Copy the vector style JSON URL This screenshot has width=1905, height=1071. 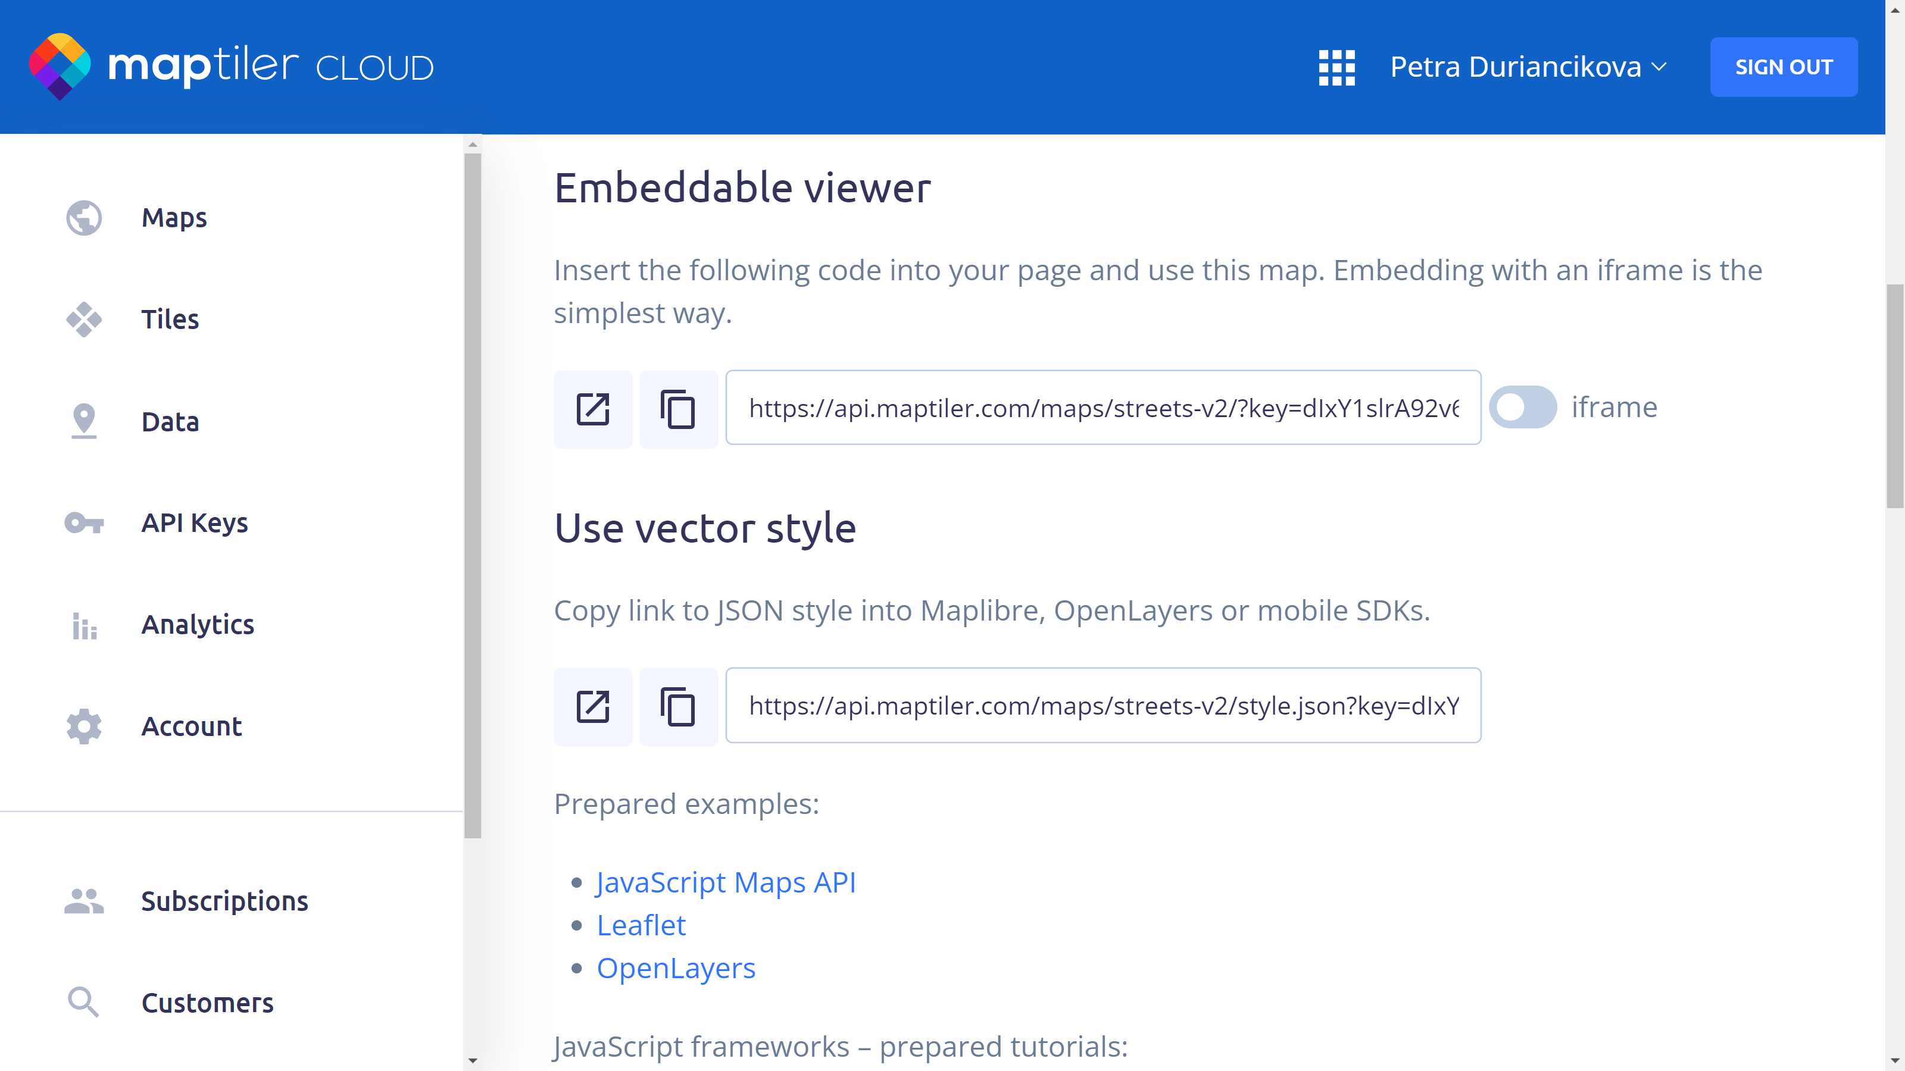(678, 707)
